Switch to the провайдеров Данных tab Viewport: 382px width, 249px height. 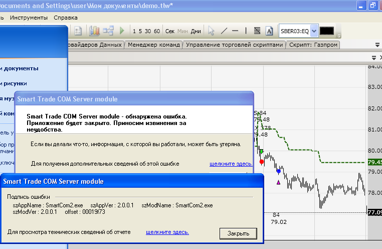click(x=95, y=45)
